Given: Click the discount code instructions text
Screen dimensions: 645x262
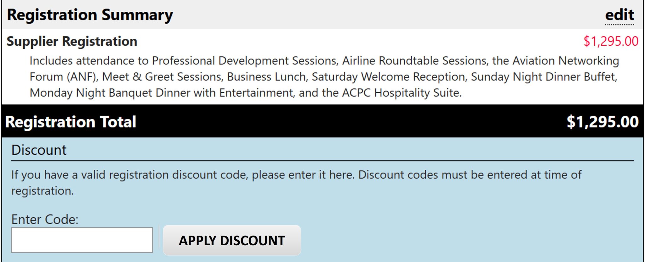Looking at the screenshot, I should point(296,175).
